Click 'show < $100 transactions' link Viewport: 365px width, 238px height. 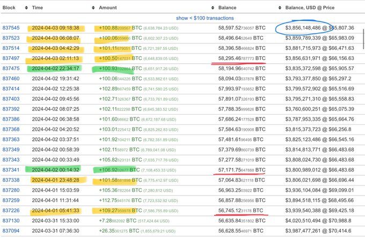click(x=184, y=18)
